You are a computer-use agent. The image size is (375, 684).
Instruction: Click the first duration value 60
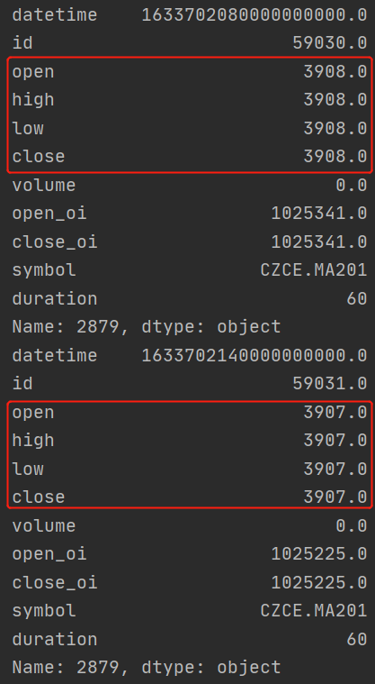tap(357, 299)
